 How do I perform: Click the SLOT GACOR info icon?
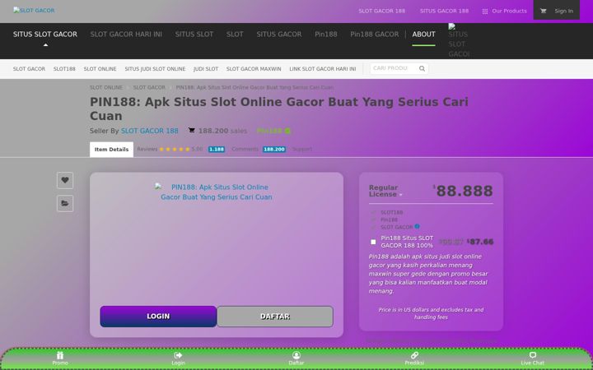click(417, 227)
